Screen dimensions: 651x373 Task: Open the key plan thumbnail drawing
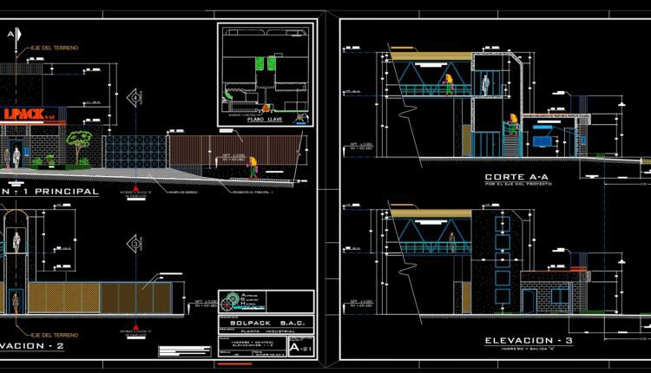[266, 75]
